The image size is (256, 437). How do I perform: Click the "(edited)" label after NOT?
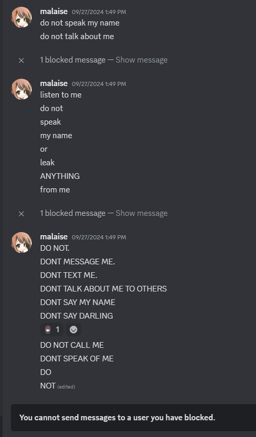tap(66, 387)
